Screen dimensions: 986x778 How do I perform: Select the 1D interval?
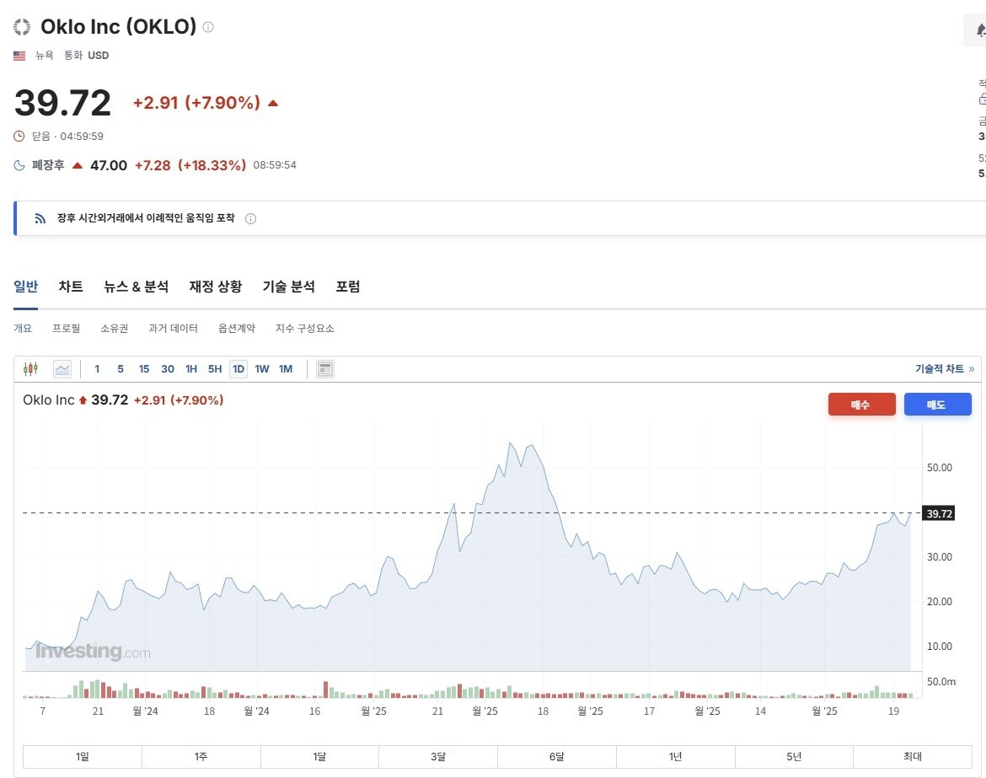click(238, 369)
